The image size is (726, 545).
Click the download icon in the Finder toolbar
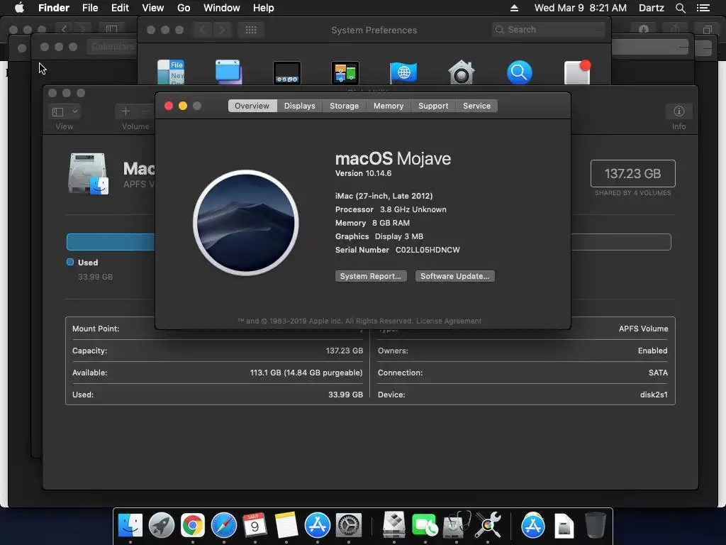coord(644,29)
